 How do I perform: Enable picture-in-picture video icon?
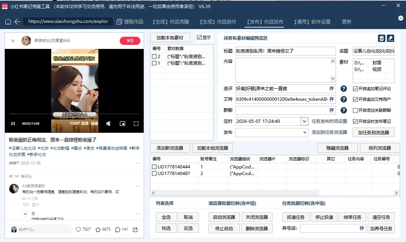[122, 124]
